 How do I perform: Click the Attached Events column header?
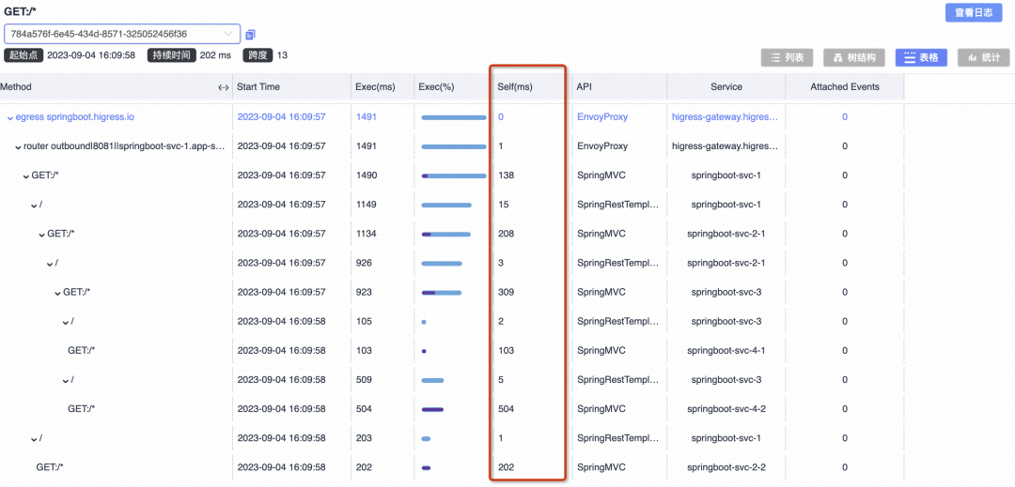(x=844, y=87)
